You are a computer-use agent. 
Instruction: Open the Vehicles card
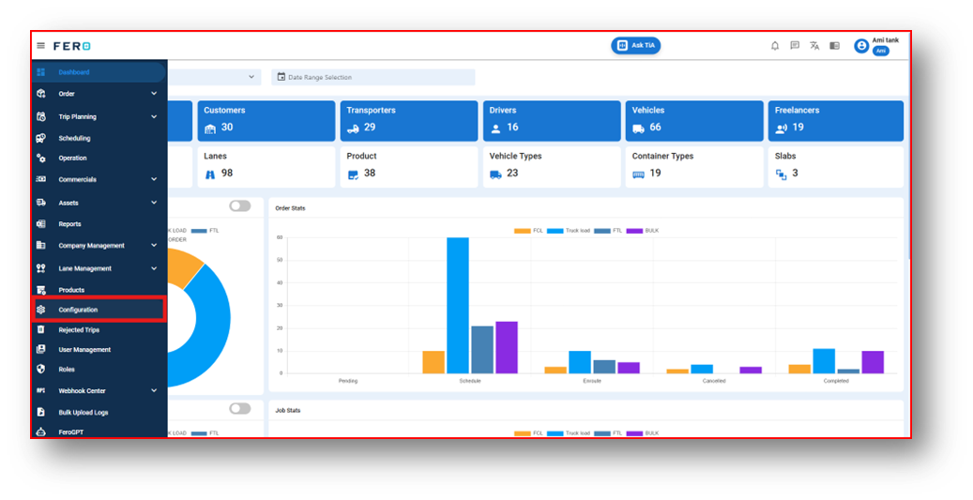694,121
